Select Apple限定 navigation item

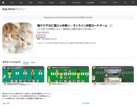click(90, 3)
